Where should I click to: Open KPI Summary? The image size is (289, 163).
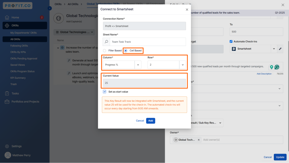pos(18,78)
